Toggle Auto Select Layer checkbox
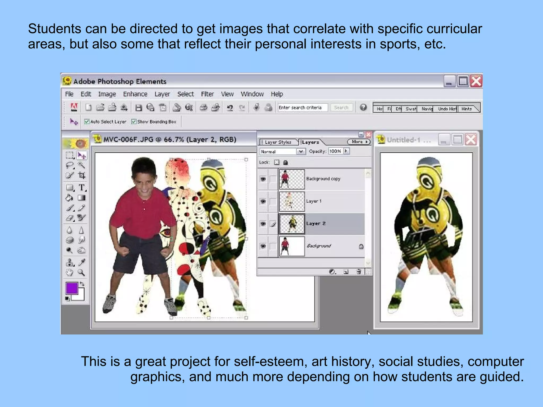 pyautogui.click(x=87, y=122)
